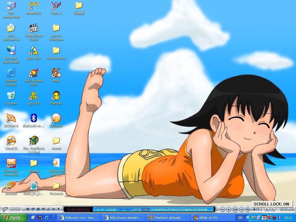Image resolution: width=296 pixels, height=222 pixels.
Task: Select the Корзина recycle bin
Action: coord(11,98)
